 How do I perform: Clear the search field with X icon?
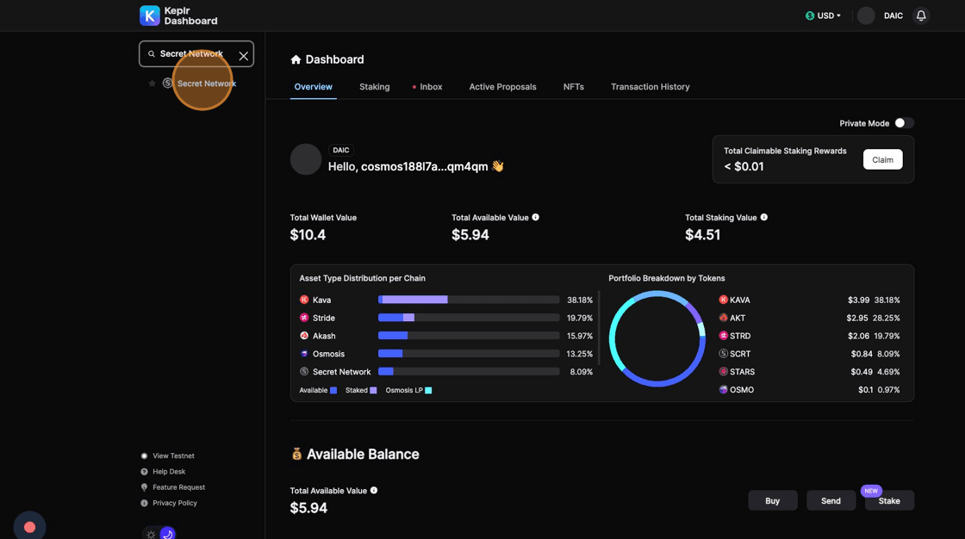(x=244, y=55)
